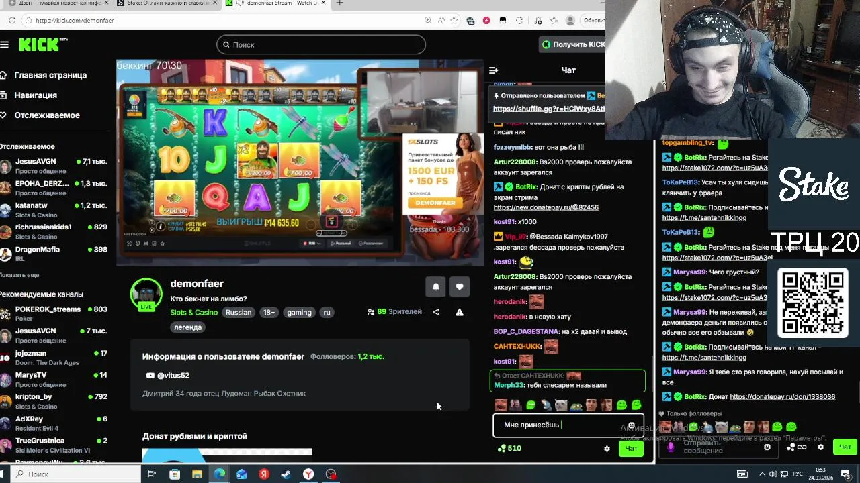
Task: Click the first emote in the emote row
Action: point(501,405)
